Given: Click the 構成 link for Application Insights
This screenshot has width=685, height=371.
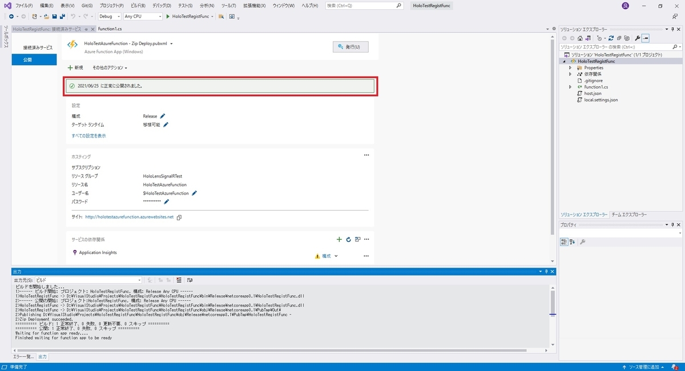Looking at the screenshot, I should (327, 256).
